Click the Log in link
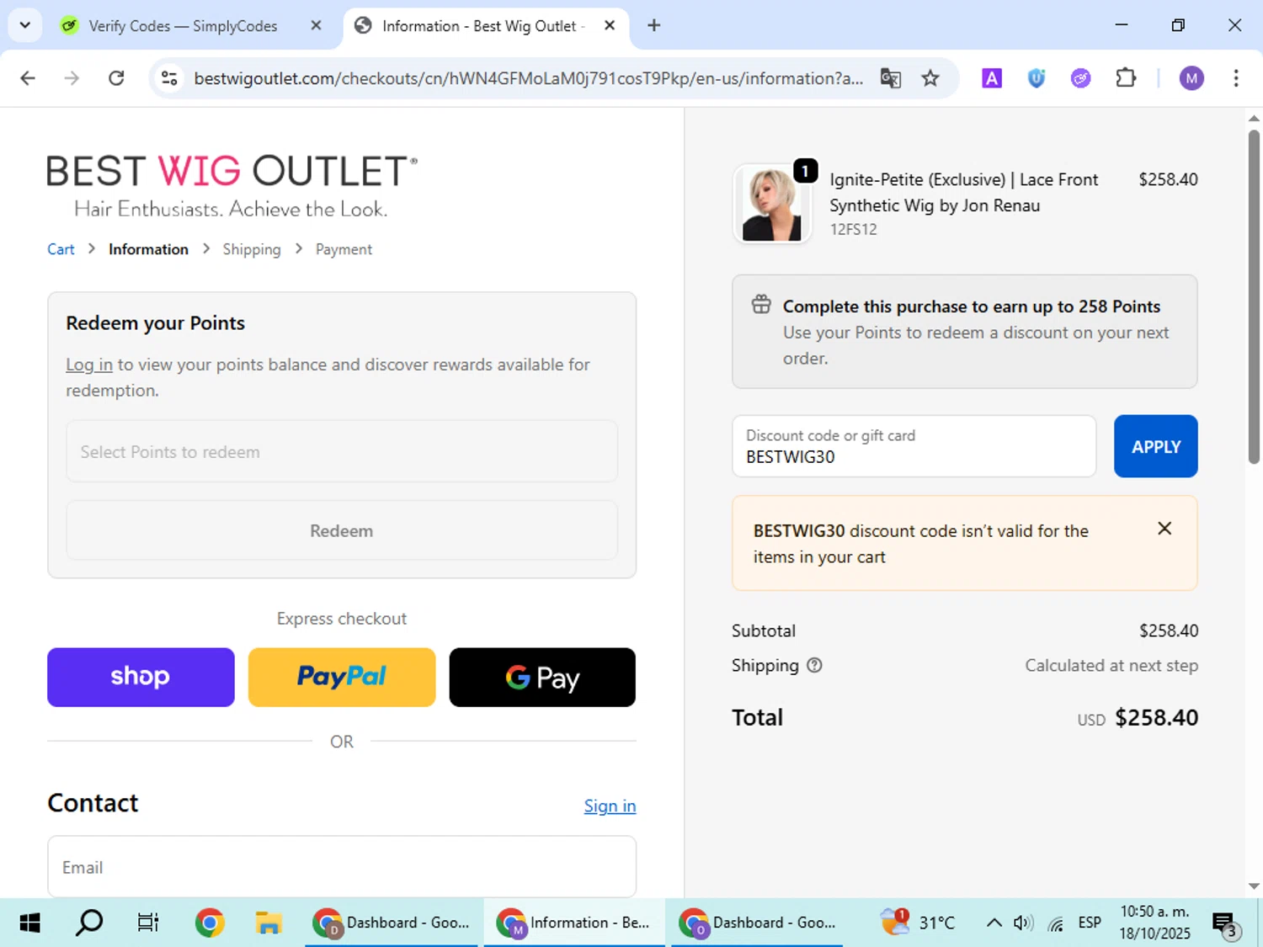1263x947 pixels. point(89,364)
